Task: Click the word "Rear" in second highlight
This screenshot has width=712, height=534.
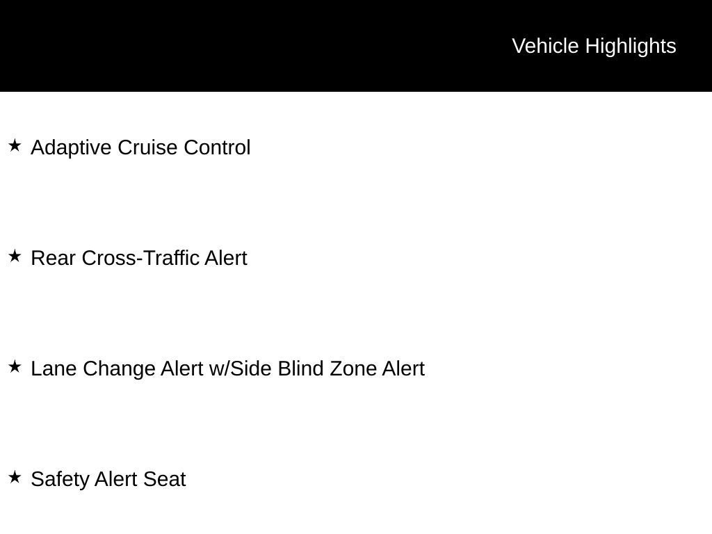Action: coord(53,258)
